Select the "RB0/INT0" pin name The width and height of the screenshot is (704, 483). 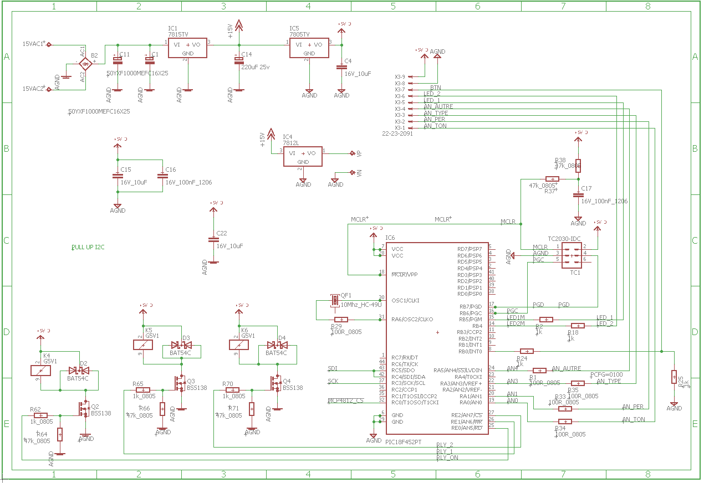471,351
